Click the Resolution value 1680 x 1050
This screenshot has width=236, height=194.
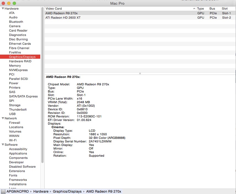(98, 134)
